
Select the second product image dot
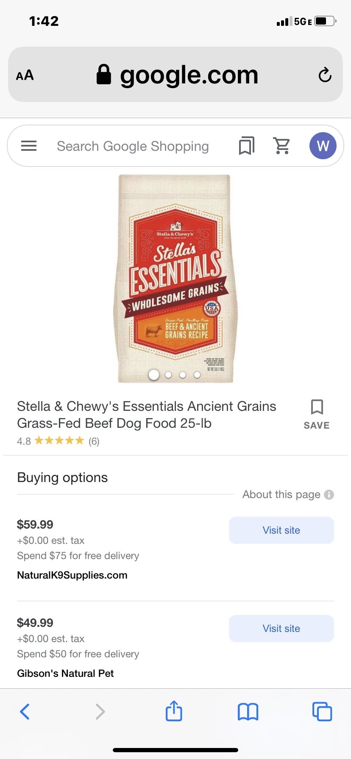pos(168,375)
